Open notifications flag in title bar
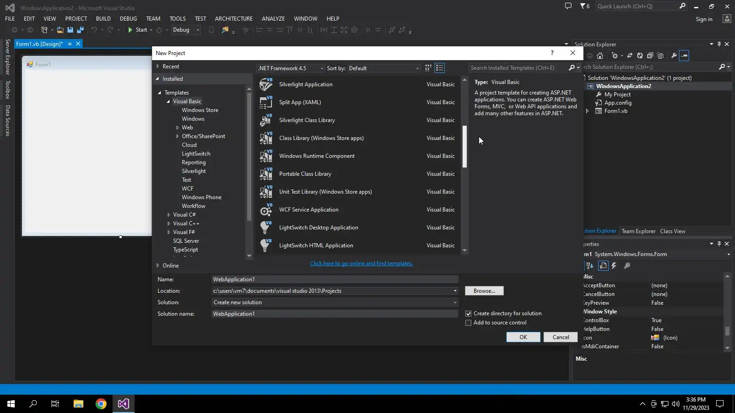 (584, 6)
